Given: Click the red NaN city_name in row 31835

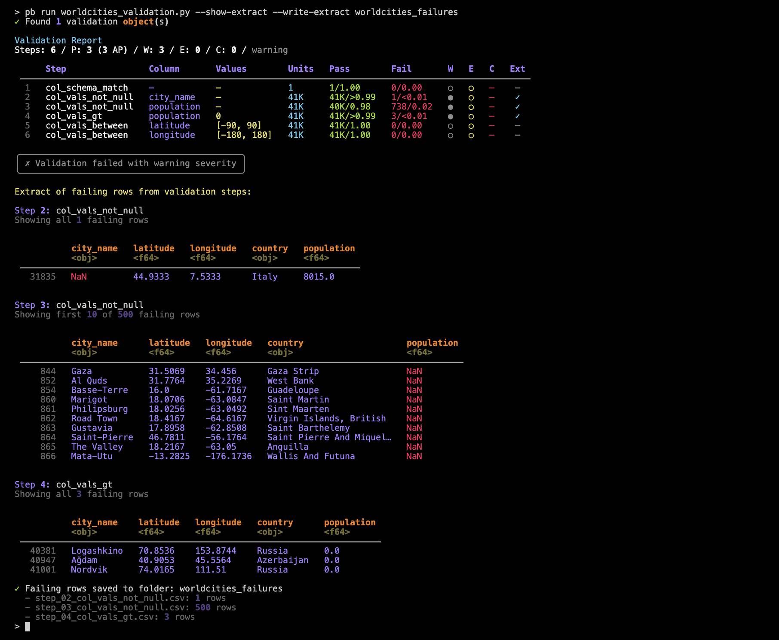Looking at the screenshot, I should 79,277.
